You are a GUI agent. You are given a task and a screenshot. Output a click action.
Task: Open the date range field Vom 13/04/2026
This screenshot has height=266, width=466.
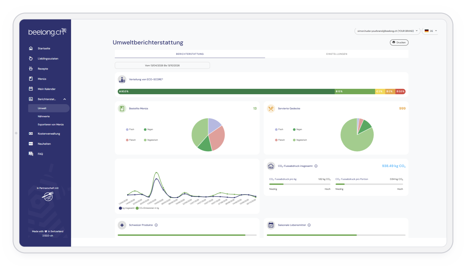(x=162, y=65)
